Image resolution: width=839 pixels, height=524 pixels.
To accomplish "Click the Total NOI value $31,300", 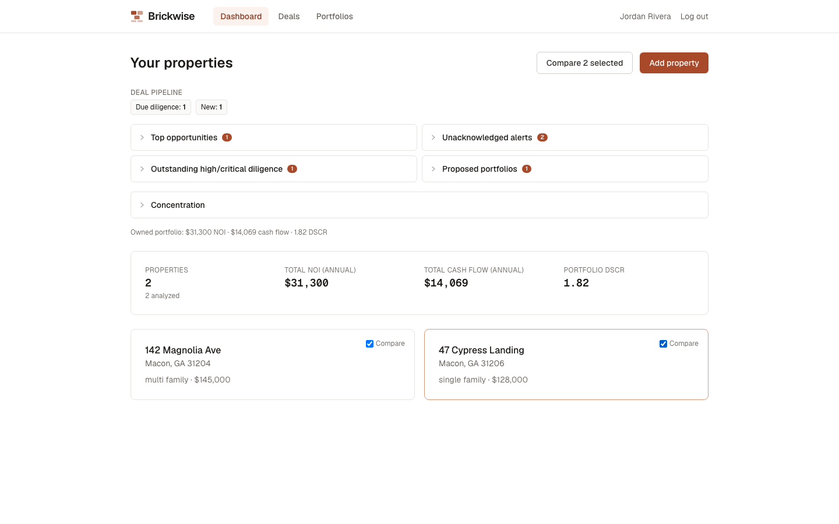I will (x=306, y=283).
